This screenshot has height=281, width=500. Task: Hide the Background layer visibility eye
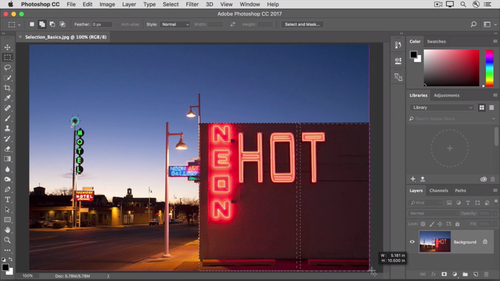click(x=412, y=242)
